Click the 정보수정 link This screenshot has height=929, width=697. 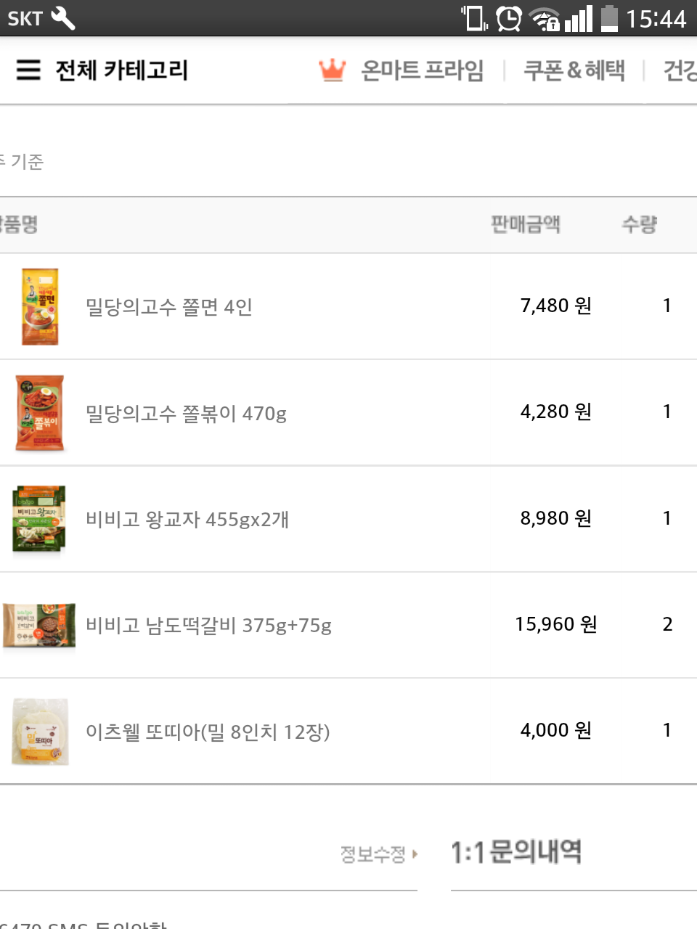[372, 854]
